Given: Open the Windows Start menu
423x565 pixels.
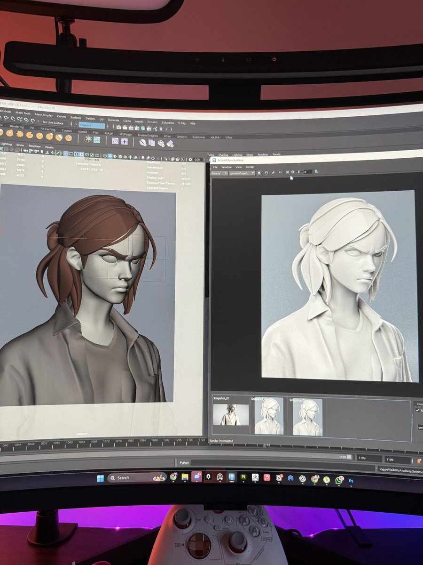Looking at the screenshot, I should [x=100, y=478].
